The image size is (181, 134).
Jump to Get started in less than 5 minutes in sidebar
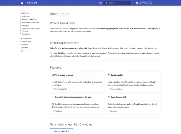tap(31, 30)
